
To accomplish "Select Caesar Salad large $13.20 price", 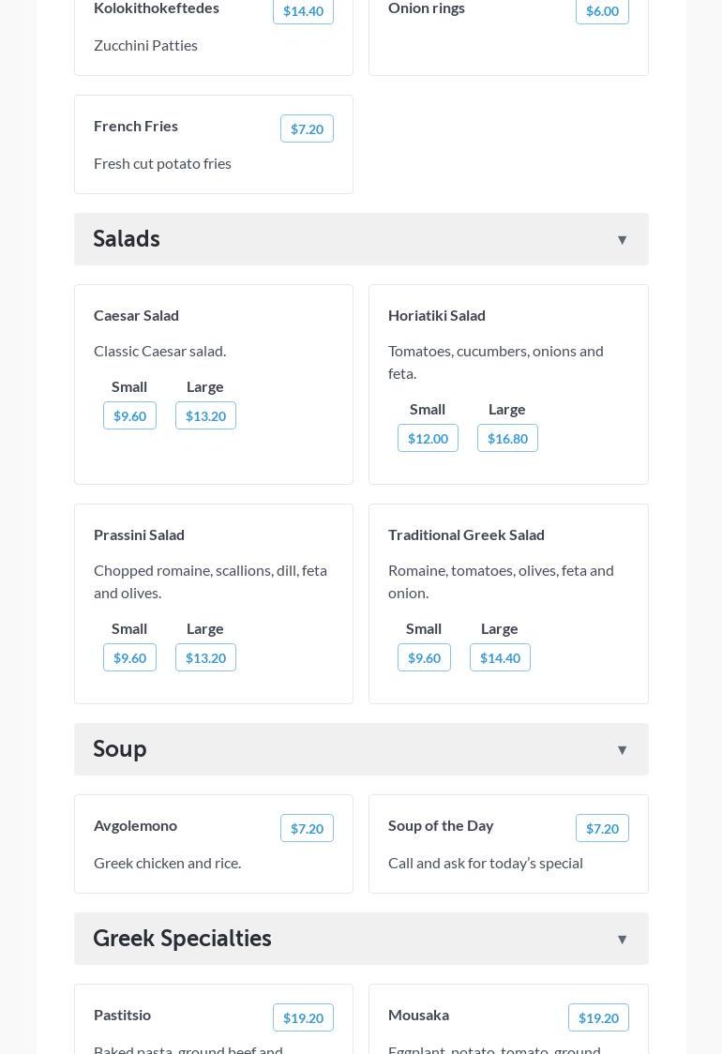I will tap(205, 415).
